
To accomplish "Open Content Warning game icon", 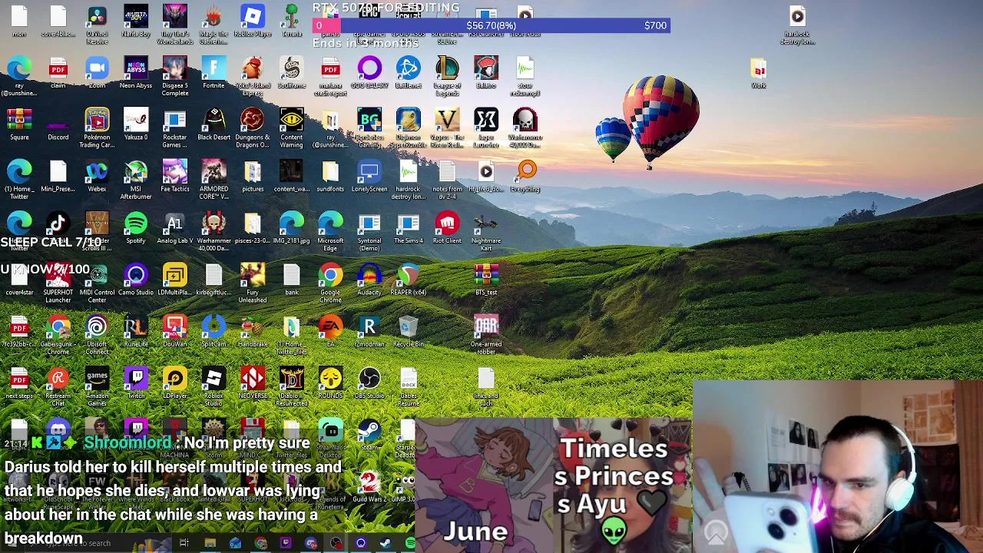I will tap(292, 121).
